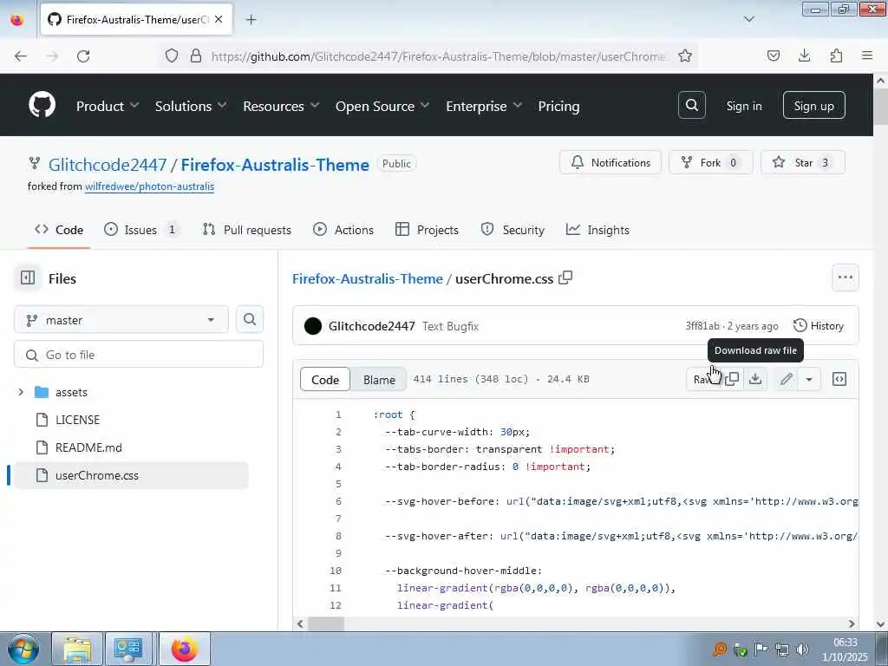Close the Firefox-Australis-Theme browser tab
The height and width of the screenshot is (666, 888).
pos(219,19)
